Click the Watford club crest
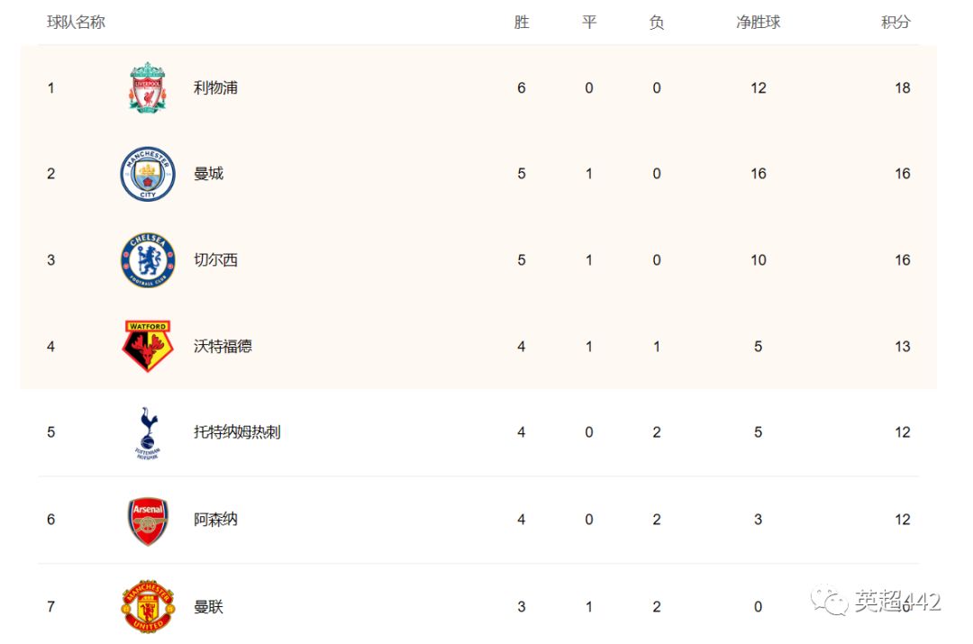The width and height of the screenshot is (973, 644). (148, 346)
